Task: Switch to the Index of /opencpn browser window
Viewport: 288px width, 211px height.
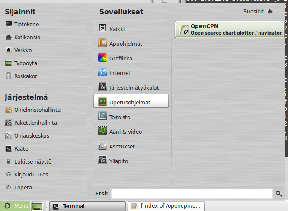Action: point(166,206)
